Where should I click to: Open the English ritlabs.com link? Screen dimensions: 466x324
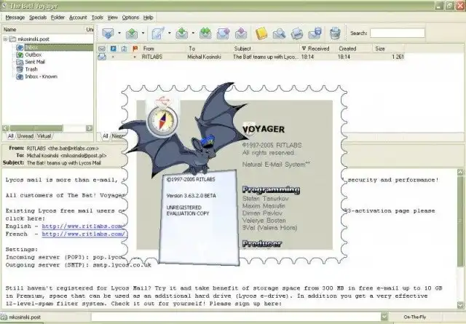click(x=82, y=226)
